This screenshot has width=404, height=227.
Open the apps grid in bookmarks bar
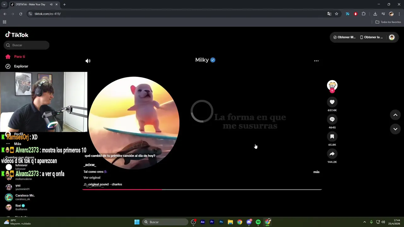4,22
